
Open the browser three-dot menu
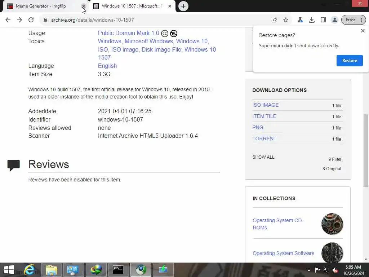pos(361,20)
